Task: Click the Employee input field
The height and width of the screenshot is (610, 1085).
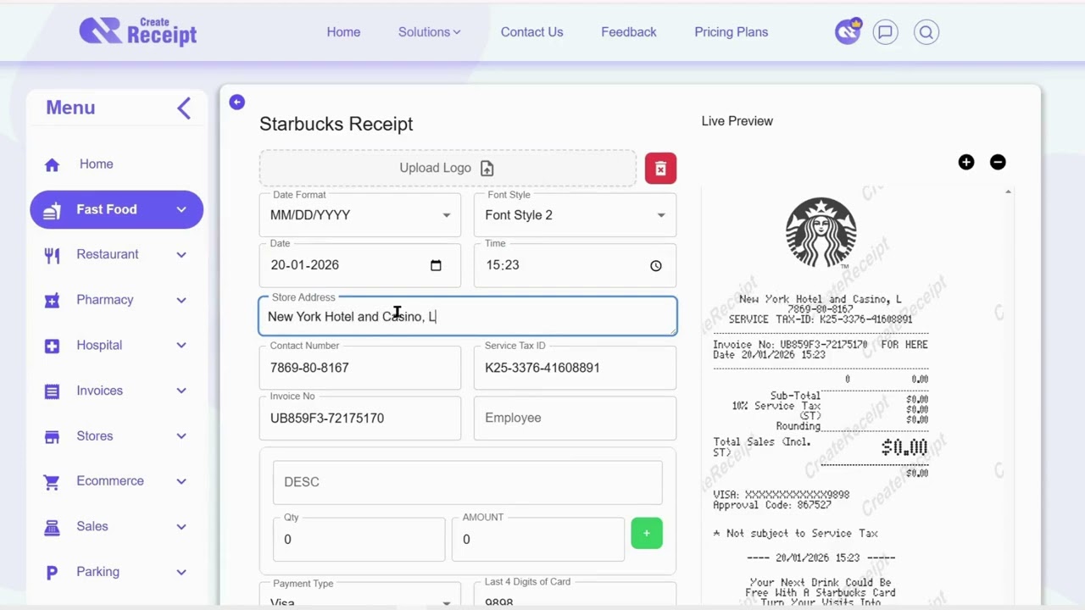Action: tap(575, 418)
